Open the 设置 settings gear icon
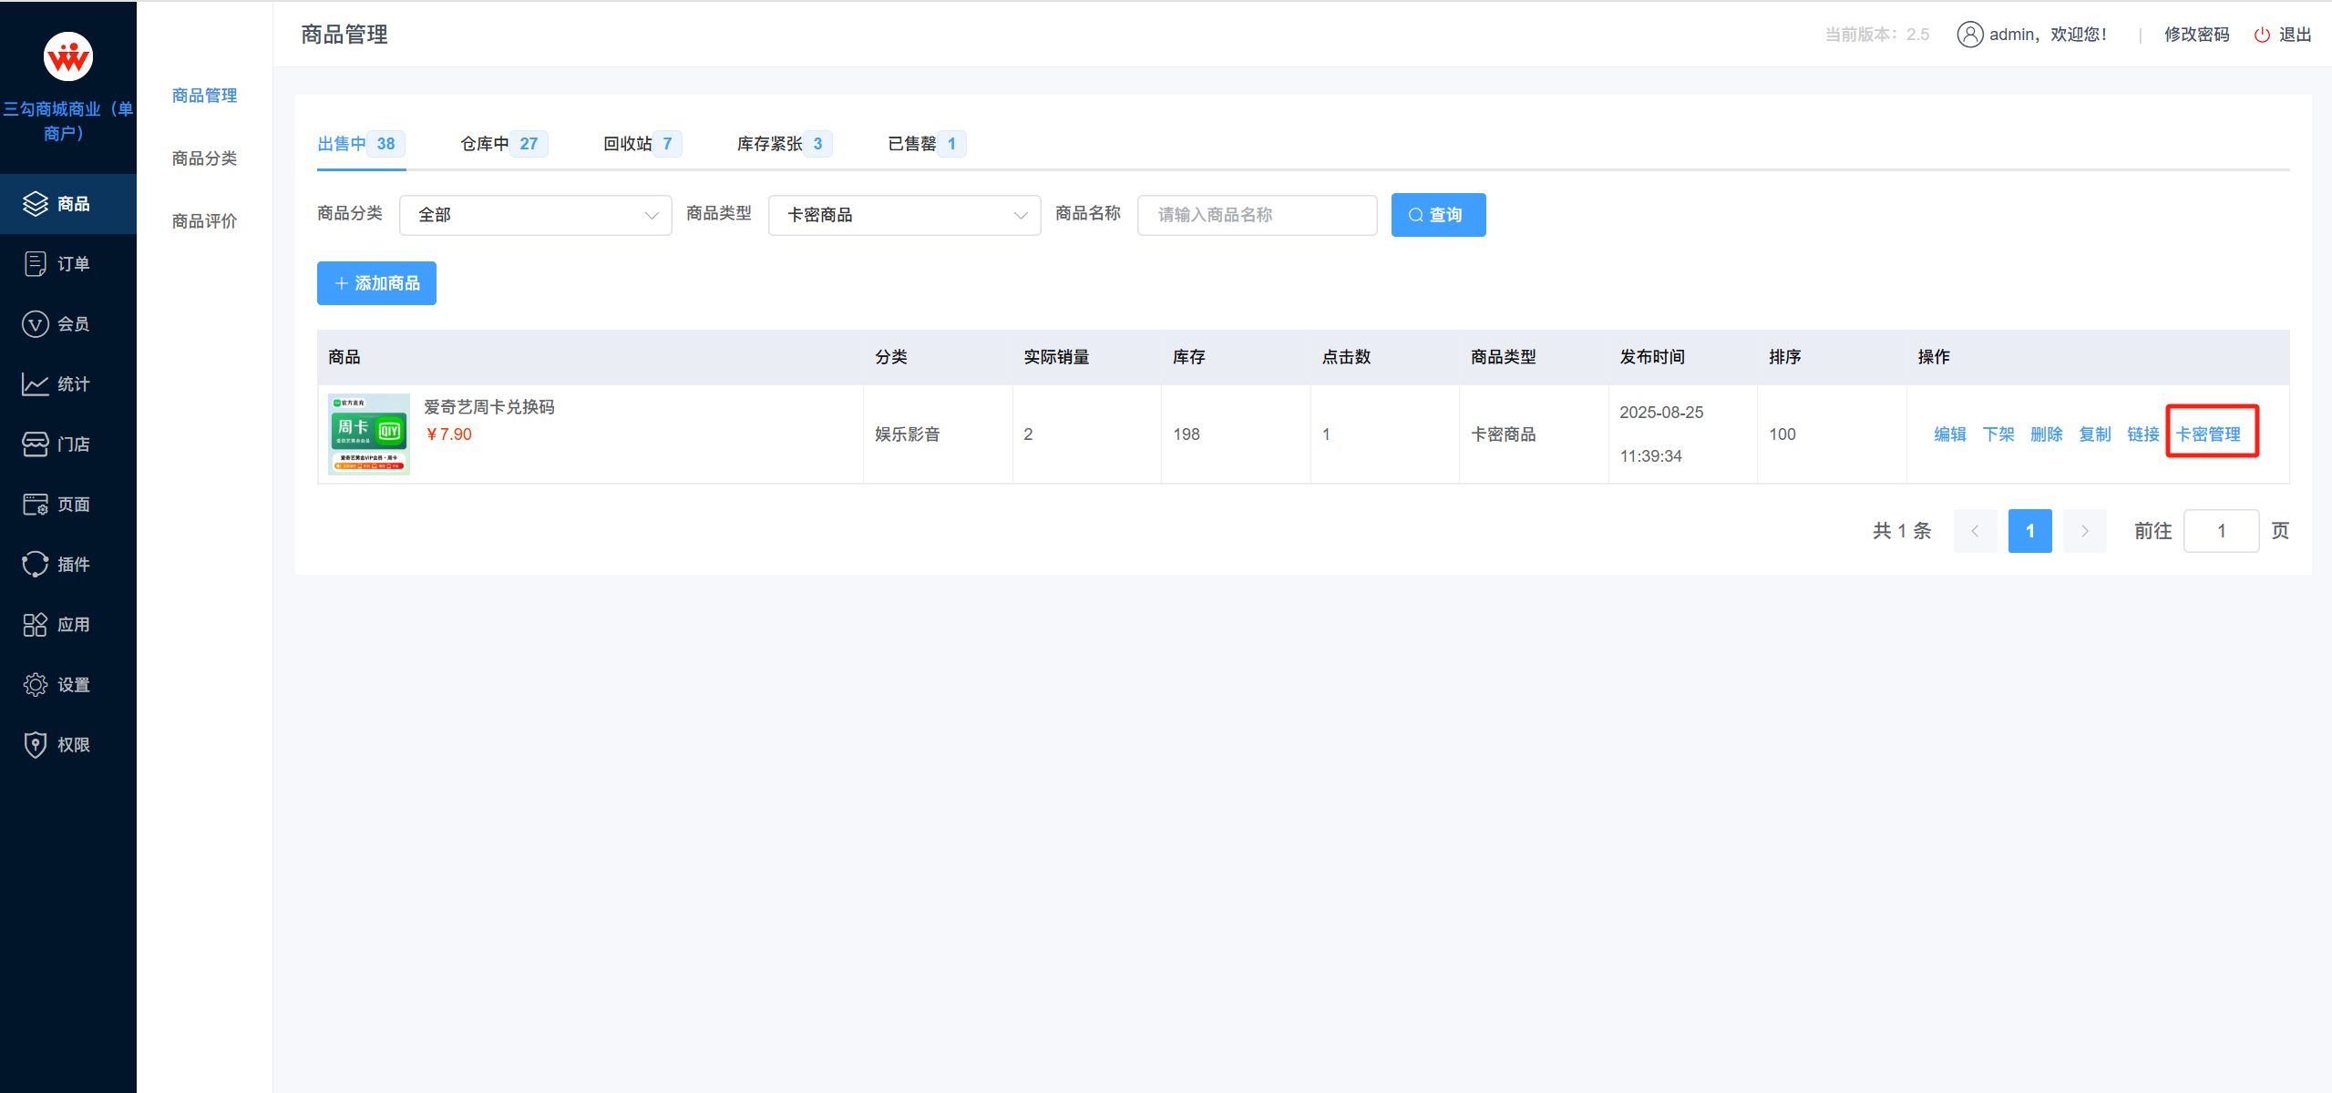This screenshot has width=2332, height=1093. click(35, 685)
